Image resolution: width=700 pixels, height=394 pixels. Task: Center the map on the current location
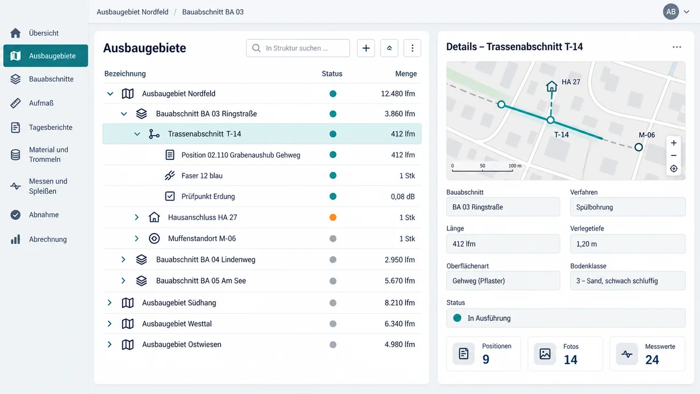674,168
